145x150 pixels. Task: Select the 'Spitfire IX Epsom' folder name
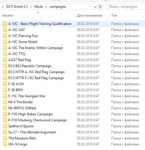pyautogui.click(x=21, y=126)
